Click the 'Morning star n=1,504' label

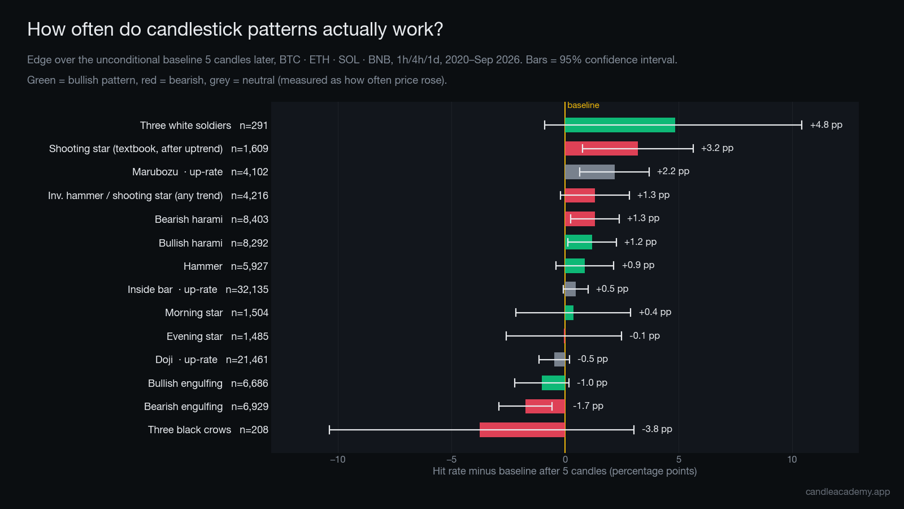pyautogui.click(x=216, y=313)
